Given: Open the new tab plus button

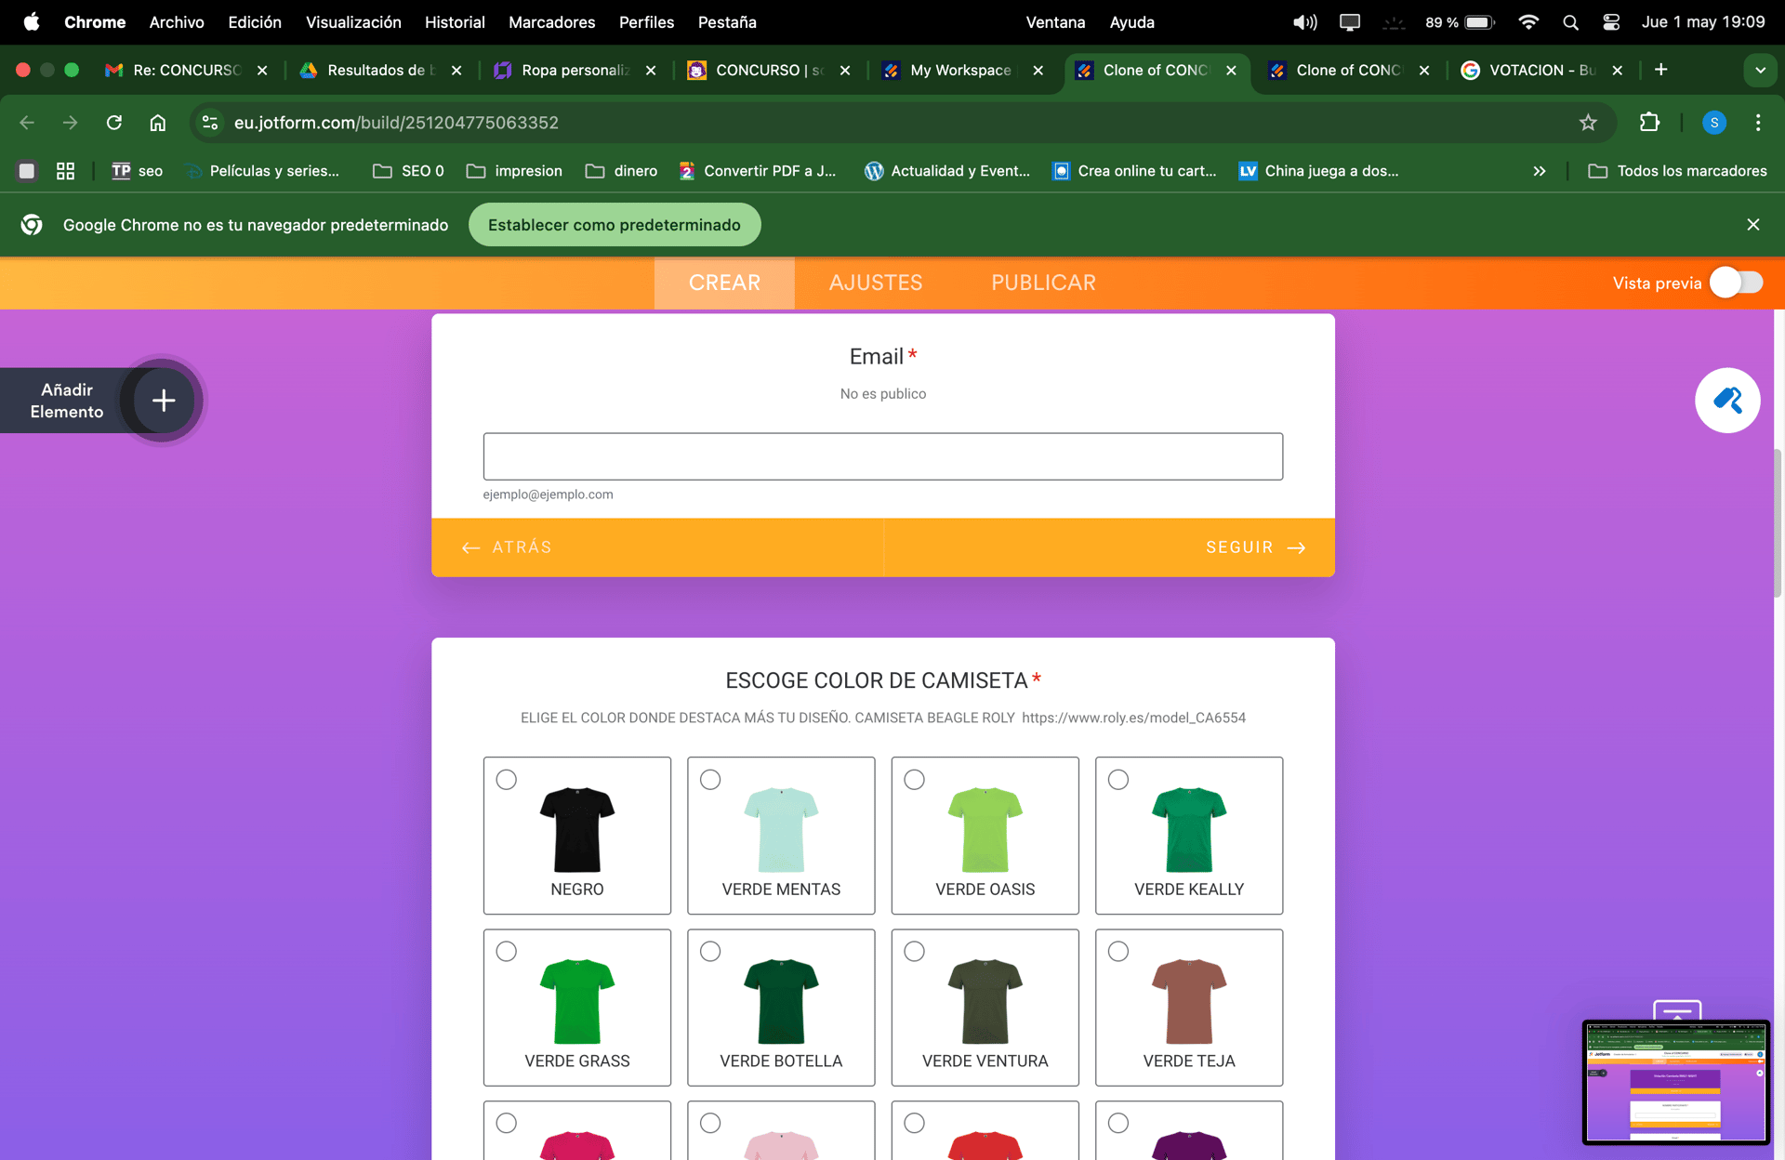Looking at the screenshot, I should (x=1660, y=70).
